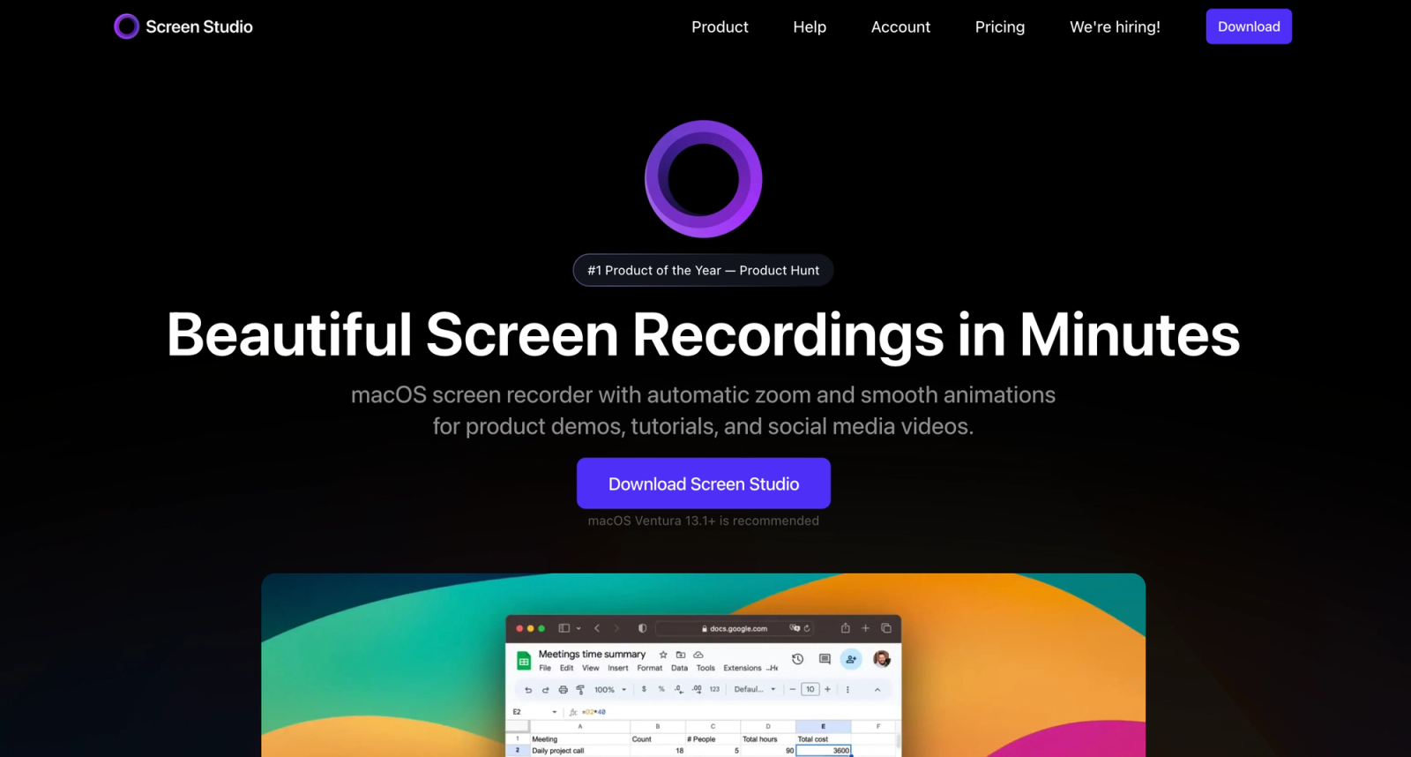This screenshot has width=1411, height=757.
Task: Click the font size 10 field
Action: 810,689
